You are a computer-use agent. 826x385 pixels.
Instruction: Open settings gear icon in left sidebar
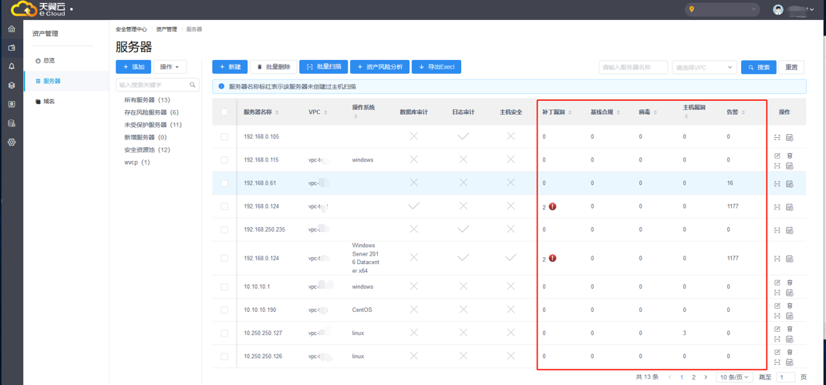(12, 142)
